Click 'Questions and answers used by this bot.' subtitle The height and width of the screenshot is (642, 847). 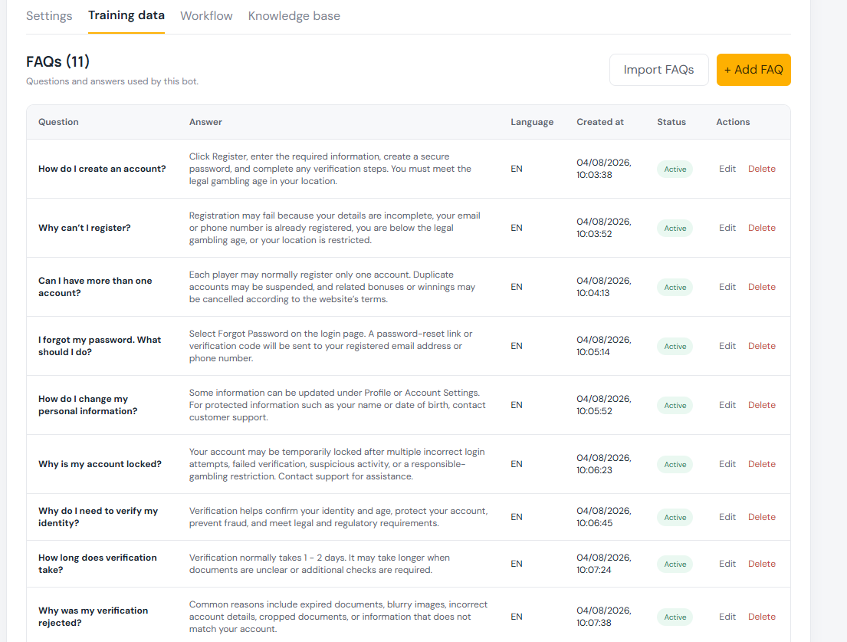[113, 81]
